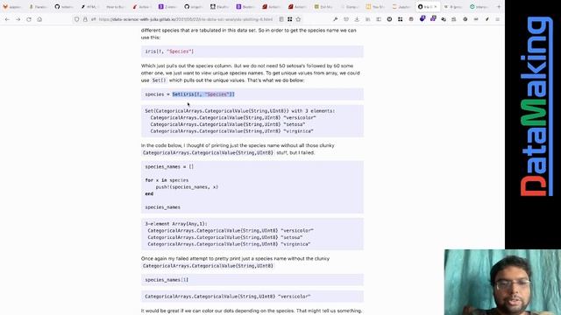Screen dimensions: 561x315
Task: Go back to the previous page
Action: point(7,19)
